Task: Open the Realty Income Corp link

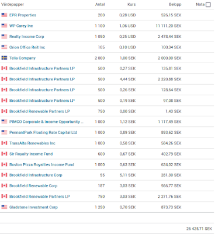Action: coord(27,36)
